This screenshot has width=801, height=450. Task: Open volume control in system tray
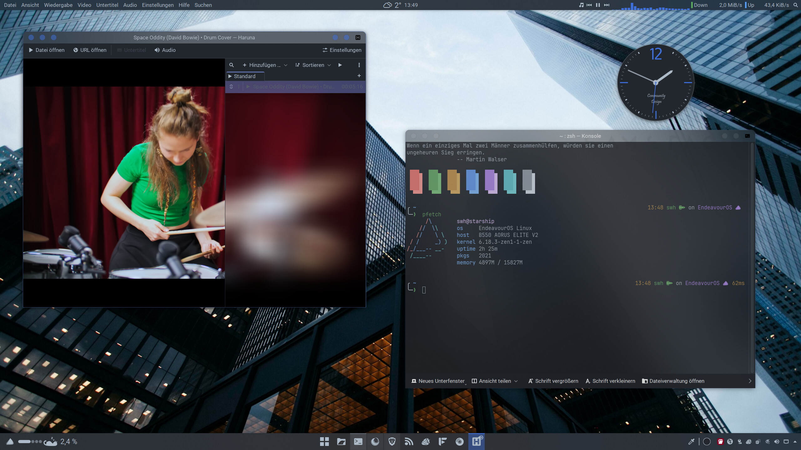pyautogui.click(x=777, y=442)
